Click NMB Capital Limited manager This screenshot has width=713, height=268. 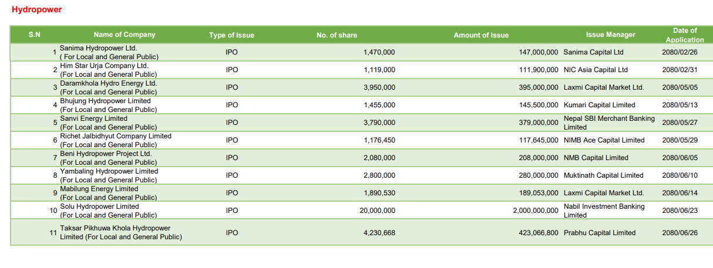click(x=596, y=158)
